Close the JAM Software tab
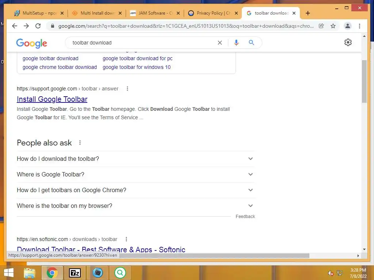 point(178,13)
